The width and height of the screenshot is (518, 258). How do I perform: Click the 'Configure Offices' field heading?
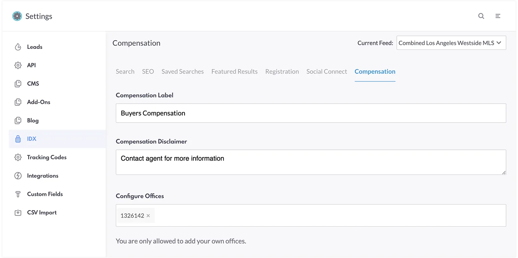pyautogui.click(x=140, y=196)
